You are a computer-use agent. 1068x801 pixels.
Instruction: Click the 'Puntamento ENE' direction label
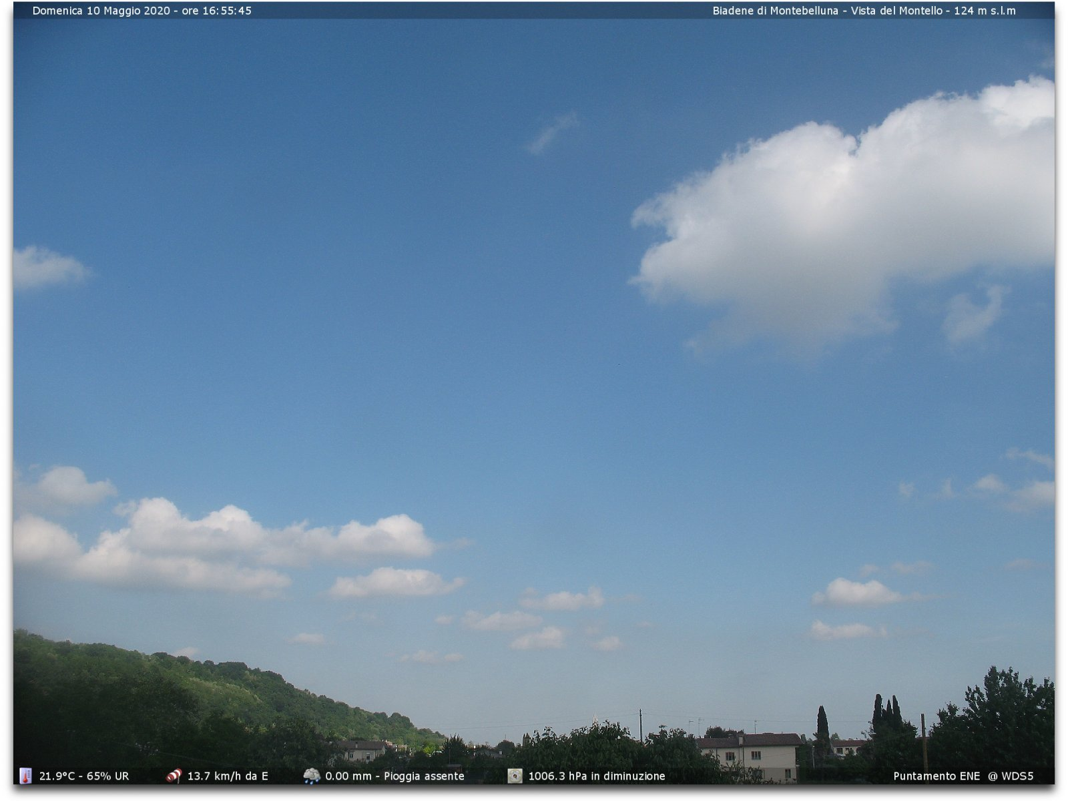(x=937, y=776)
